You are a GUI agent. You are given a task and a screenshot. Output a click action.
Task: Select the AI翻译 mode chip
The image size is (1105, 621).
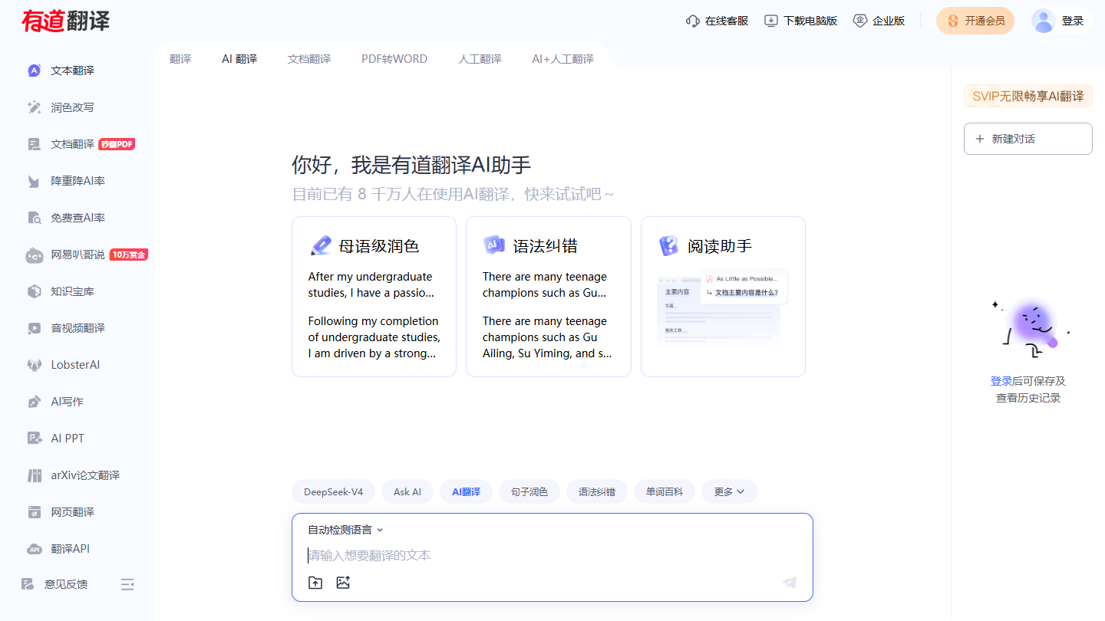point(466,491)
